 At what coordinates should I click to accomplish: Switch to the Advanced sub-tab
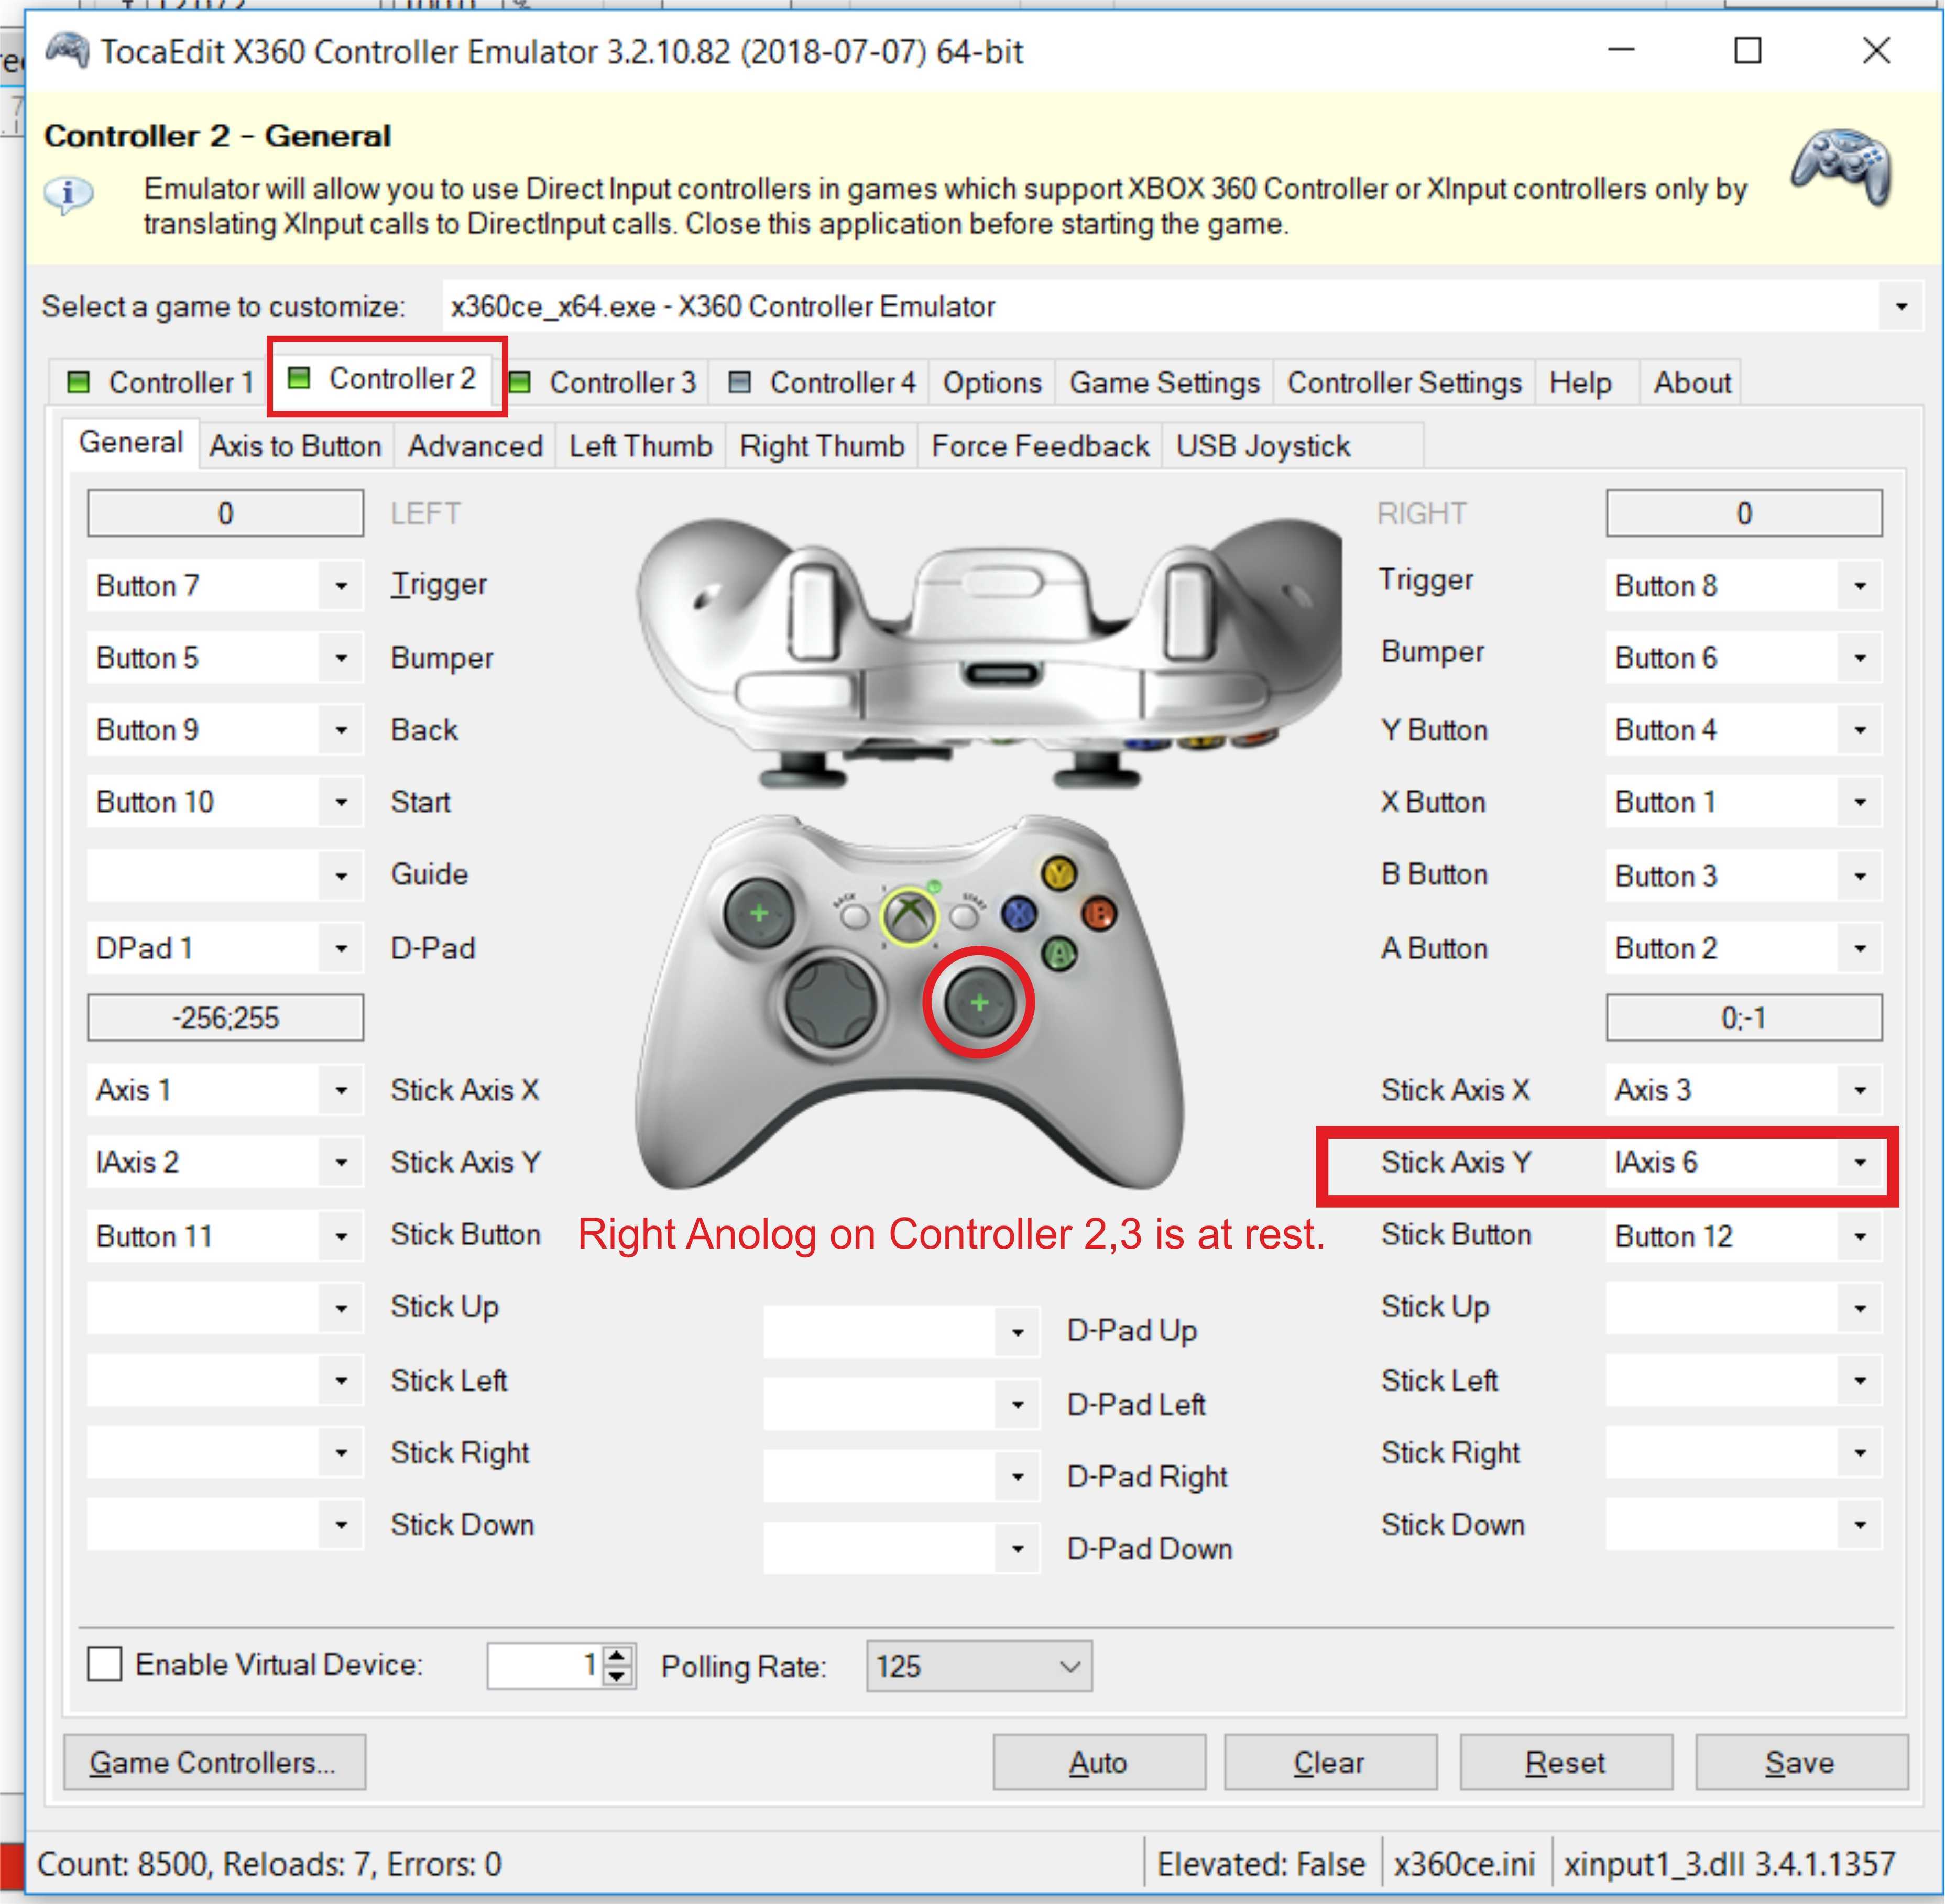[x=475, y=446]
